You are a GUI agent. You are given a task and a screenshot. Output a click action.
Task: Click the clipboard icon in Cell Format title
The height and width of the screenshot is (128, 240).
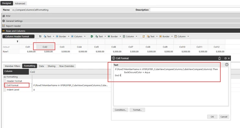point(220,58)
